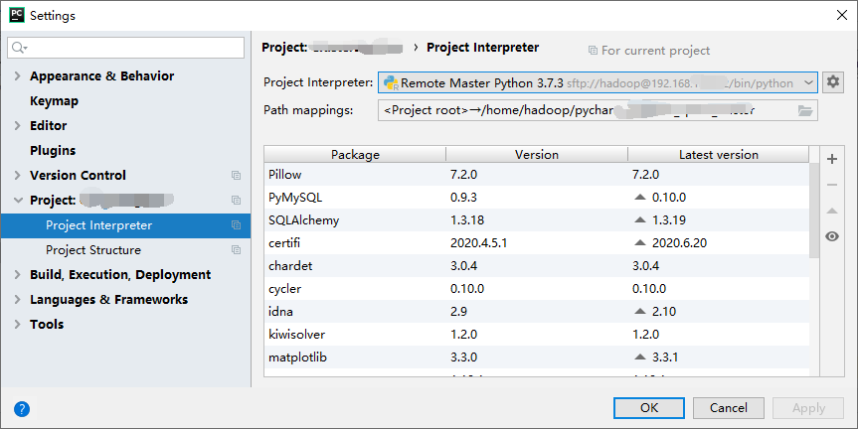Viewport: 858px width, 429px height.
Task: Click update arrow icon for certifi
Action: [x=639, y=242]
